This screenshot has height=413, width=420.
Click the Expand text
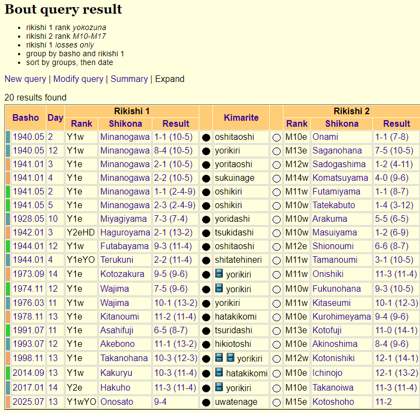[x=170, y=79]
